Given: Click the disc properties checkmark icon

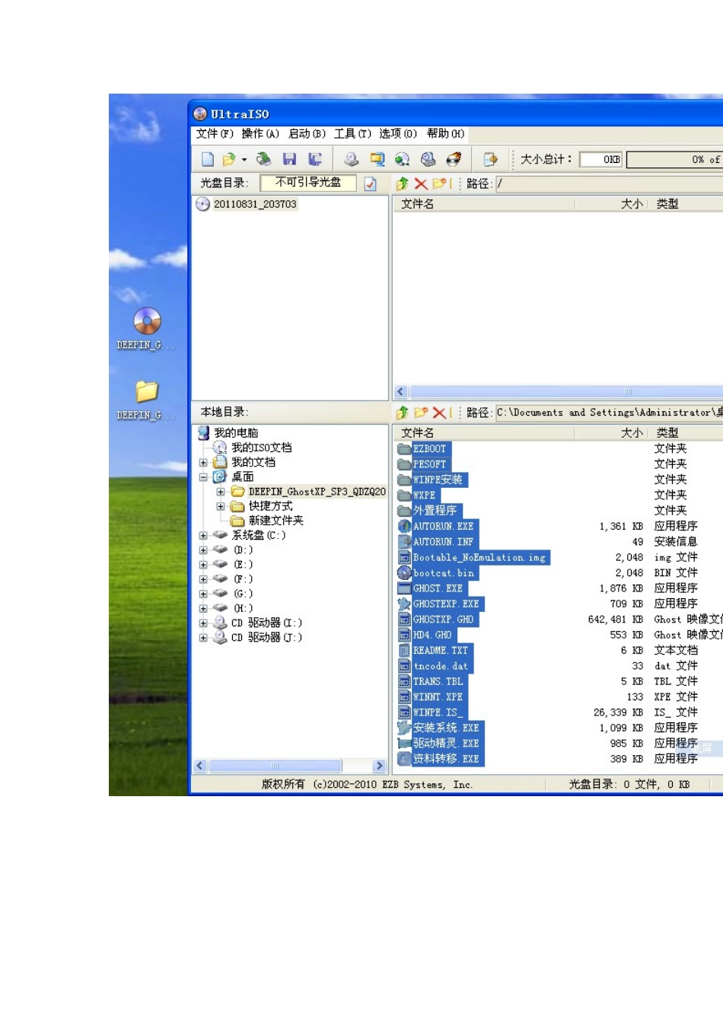Looking at the screenshot, I should click(371, 183).
